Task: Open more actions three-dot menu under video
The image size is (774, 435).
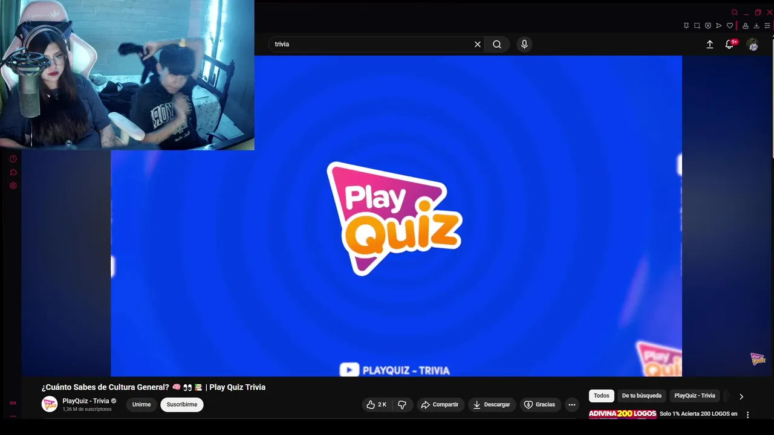Action: tap(572, 405)
